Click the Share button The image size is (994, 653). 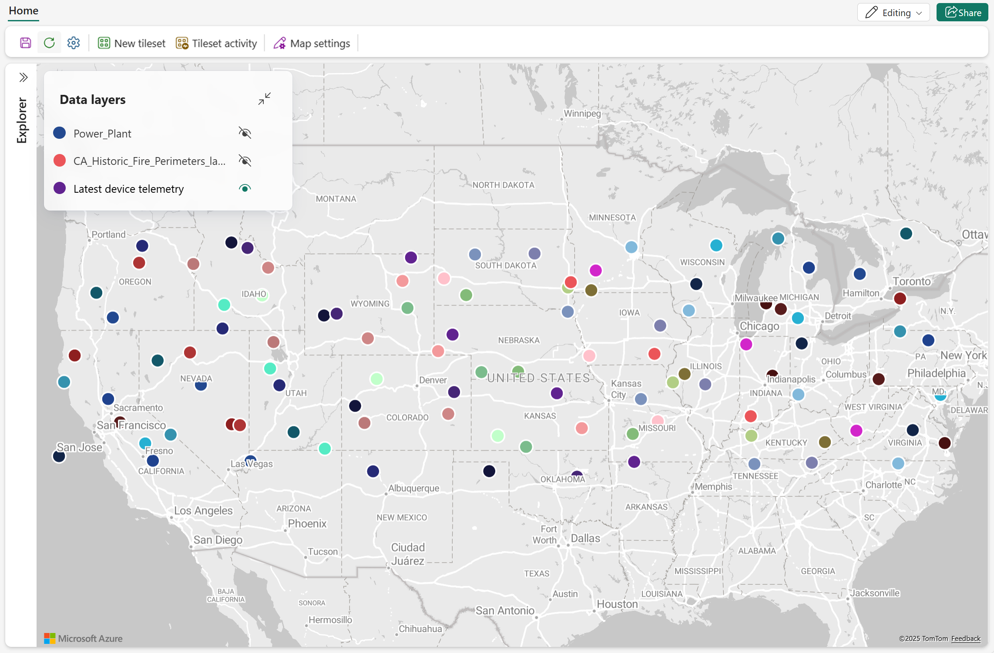click(962, 13)
